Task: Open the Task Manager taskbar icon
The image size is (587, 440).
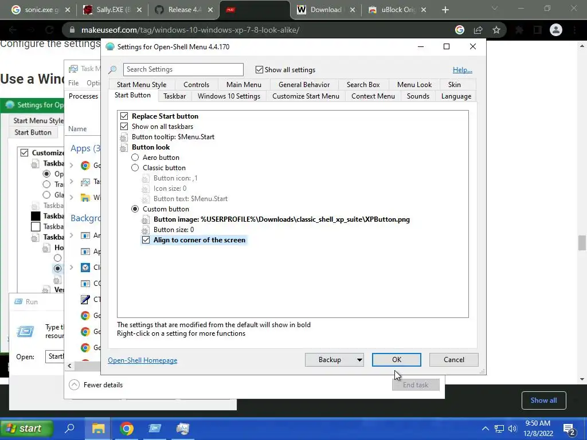Action: [183, 429]
